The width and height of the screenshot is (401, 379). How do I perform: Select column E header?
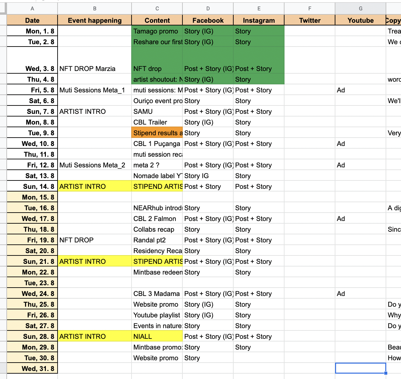259,9
